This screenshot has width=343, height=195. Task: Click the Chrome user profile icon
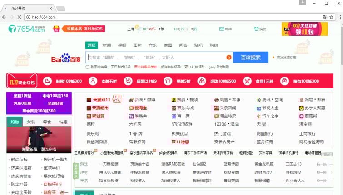pyautogui.click(x=303, y=2)
